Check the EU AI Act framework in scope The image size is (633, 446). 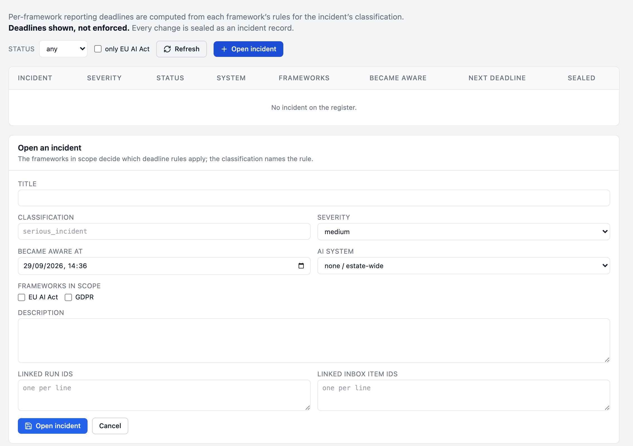[x=21, y=297]
